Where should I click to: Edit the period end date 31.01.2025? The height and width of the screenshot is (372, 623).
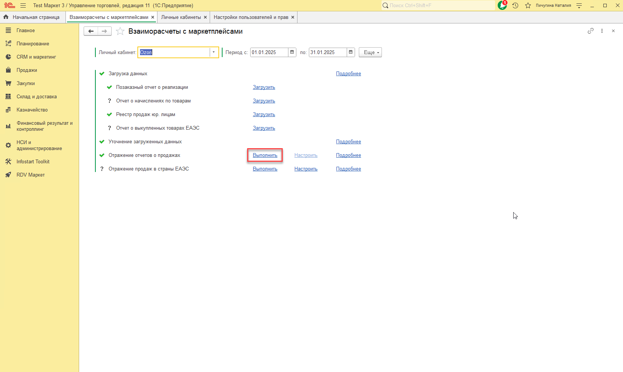(x=328, y=52)
